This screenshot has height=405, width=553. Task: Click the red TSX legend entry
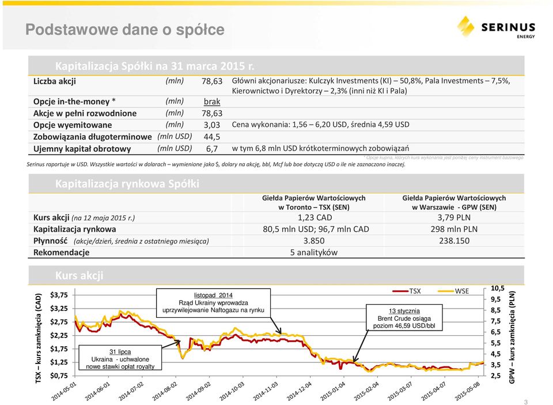pos(407,291)
